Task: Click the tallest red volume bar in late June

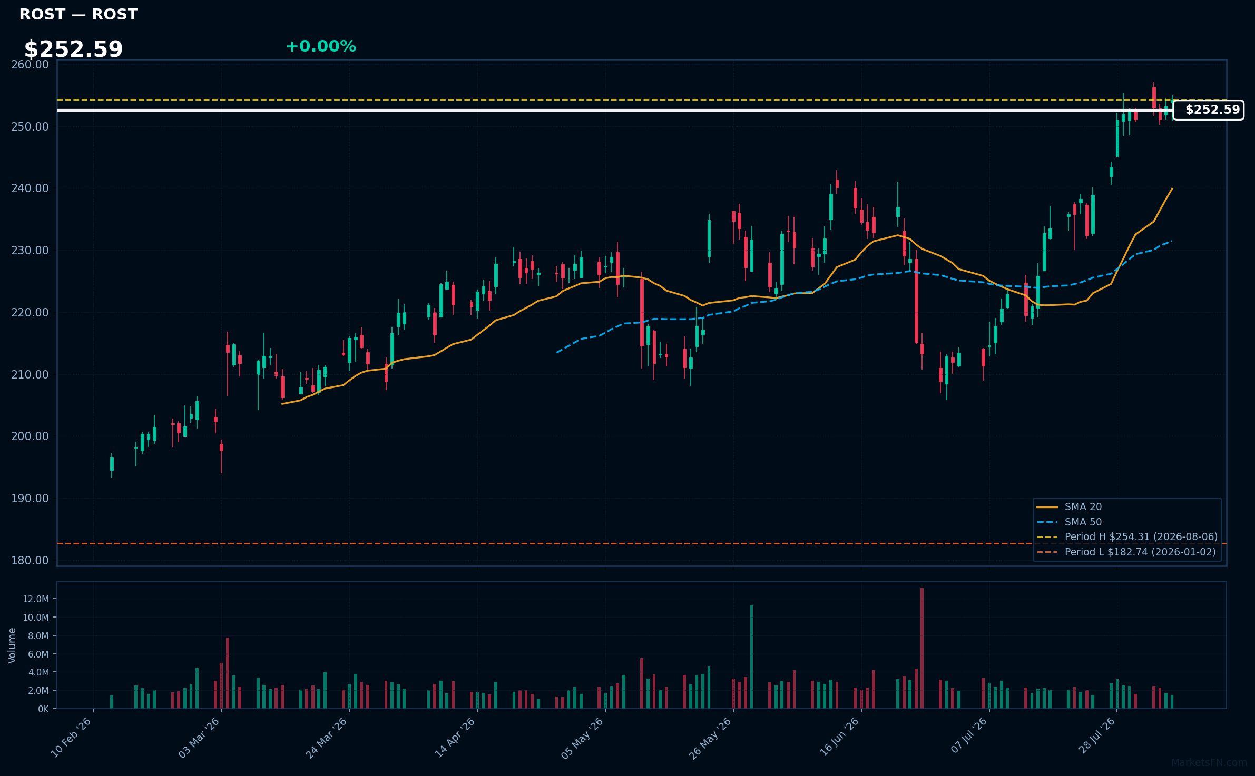Action: point(922,648)
